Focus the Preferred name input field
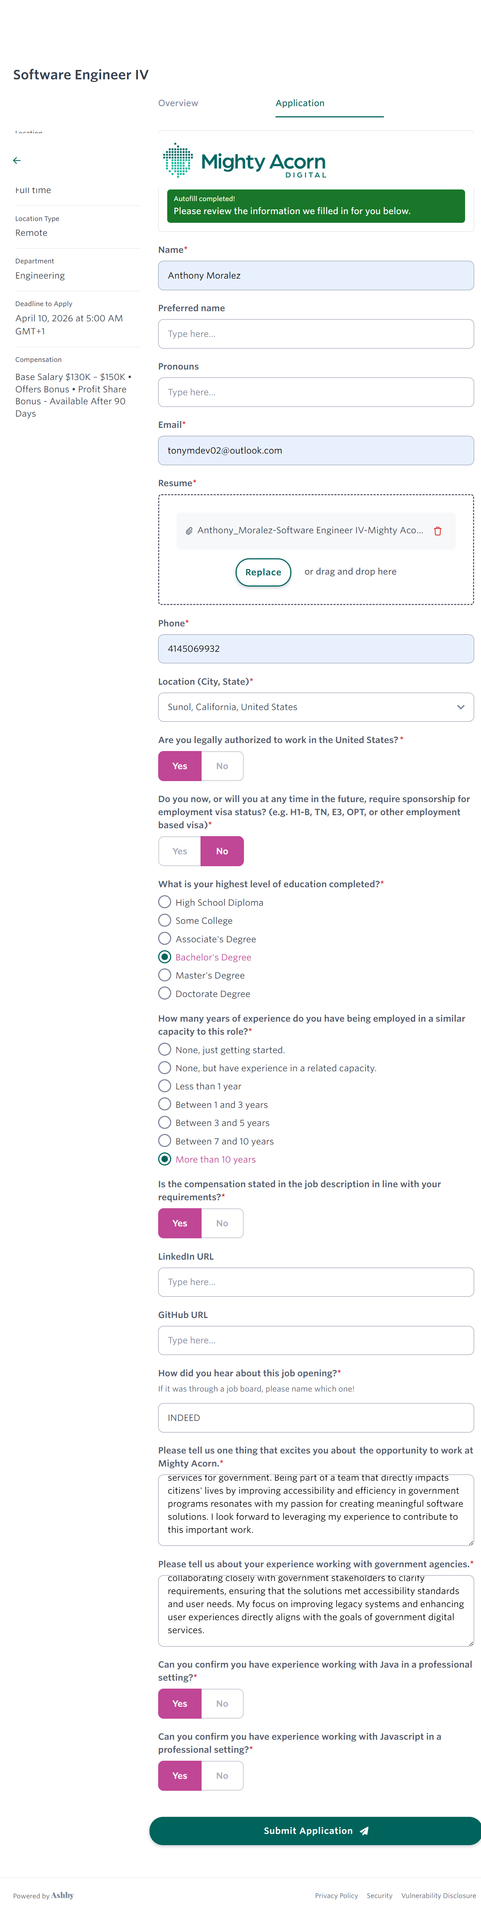Viewport: 481px width, 1927px height. point(315,334)
